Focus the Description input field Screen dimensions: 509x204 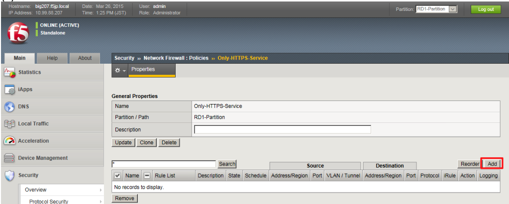[x=283, y=129]
